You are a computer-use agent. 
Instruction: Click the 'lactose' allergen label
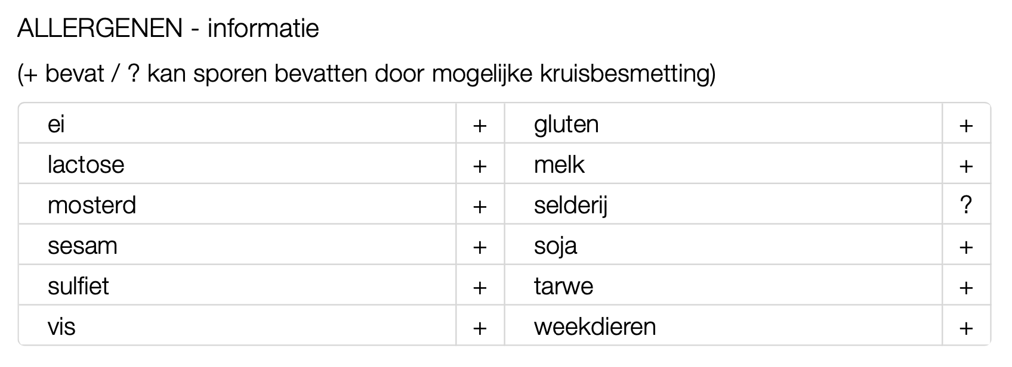pos(86,165)
